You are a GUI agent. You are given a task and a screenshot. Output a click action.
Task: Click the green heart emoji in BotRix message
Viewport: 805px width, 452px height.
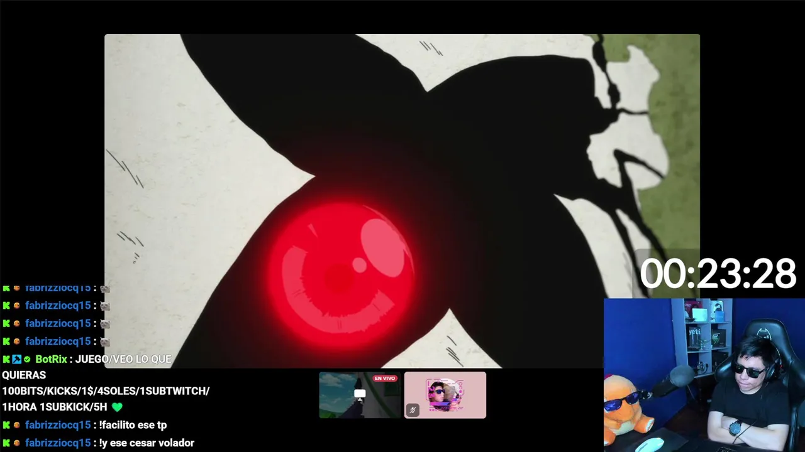pos(117,407)
